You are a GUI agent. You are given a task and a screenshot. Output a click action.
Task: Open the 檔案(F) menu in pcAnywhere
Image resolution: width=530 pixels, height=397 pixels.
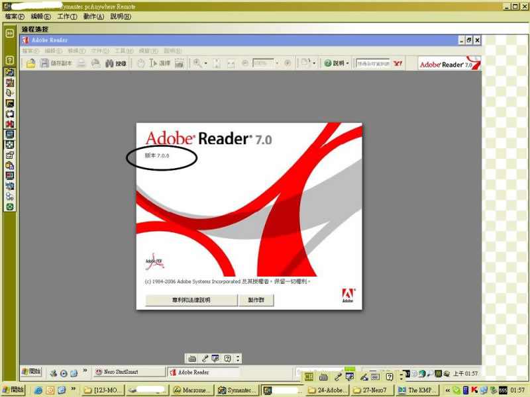tap(15, 17)
